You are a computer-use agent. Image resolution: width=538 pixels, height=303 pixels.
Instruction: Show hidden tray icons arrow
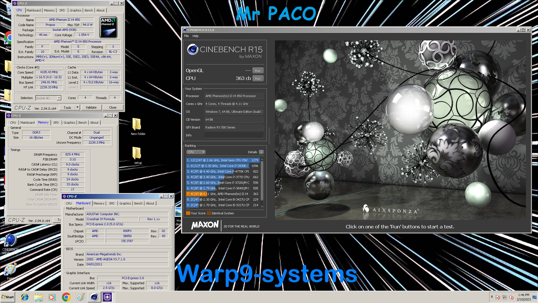tap(492, 297)
